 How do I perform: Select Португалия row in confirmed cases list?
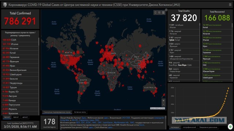click(20, 104)
